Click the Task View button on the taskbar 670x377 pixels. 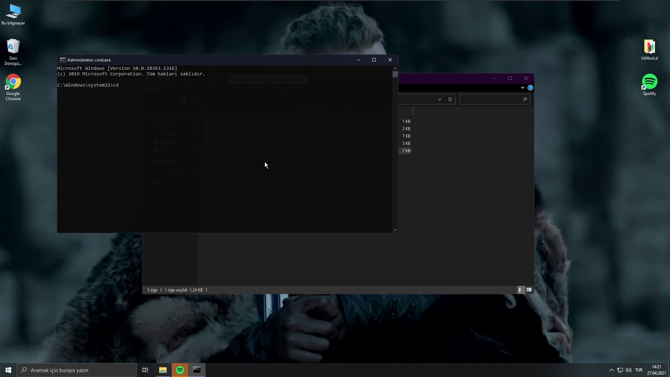point(145,370)
